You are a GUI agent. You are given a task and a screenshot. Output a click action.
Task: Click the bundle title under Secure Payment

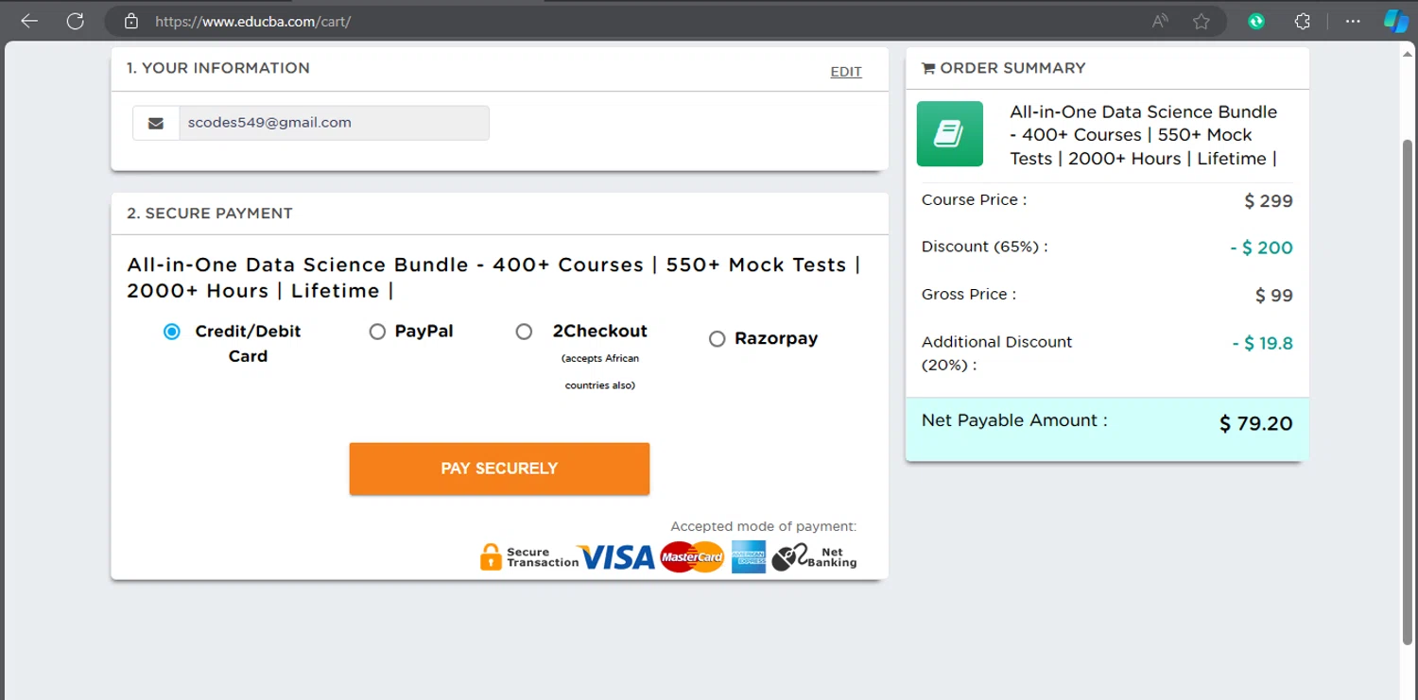pyautogui.click(x=493, y=278)
